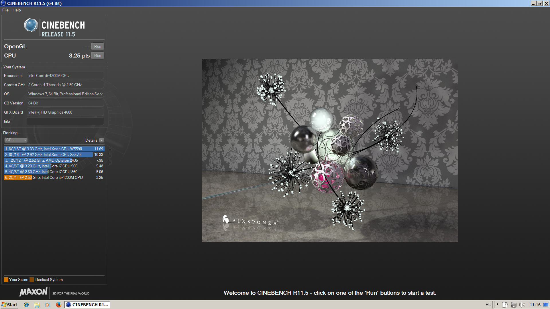550x309 pixels.
Task: Click the 11:16 system clock
Action: pos(535,305)
